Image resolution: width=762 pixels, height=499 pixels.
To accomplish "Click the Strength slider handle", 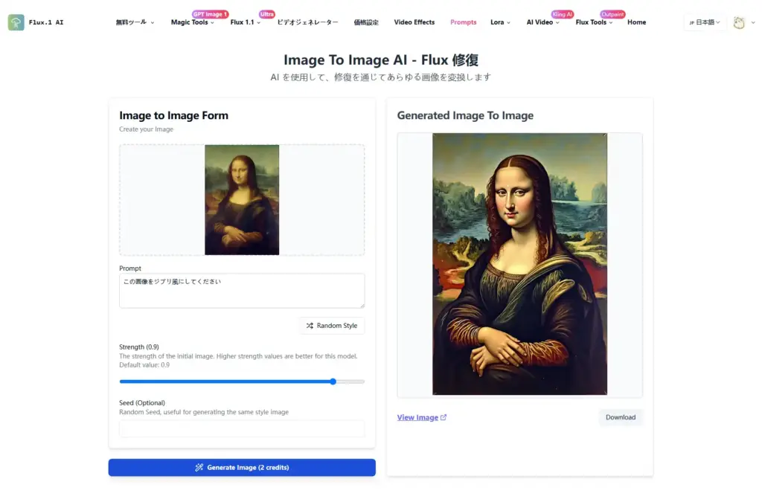I will 333,382.
